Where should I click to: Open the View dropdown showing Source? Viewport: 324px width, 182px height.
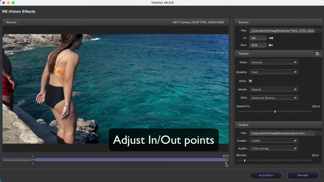(273, 62)
